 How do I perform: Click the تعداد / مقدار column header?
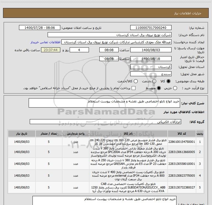[49, 133]
